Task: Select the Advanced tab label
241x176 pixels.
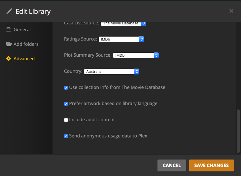Action: (x=24, y=59)
